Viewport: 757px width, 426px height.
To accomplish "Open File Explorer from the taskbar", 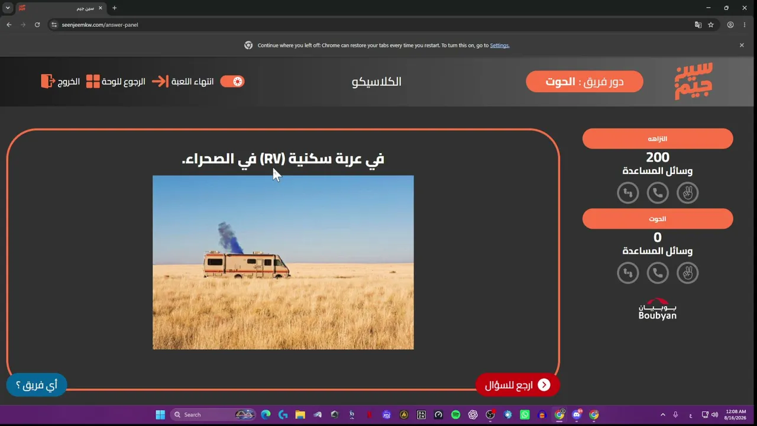I will 300,415.
